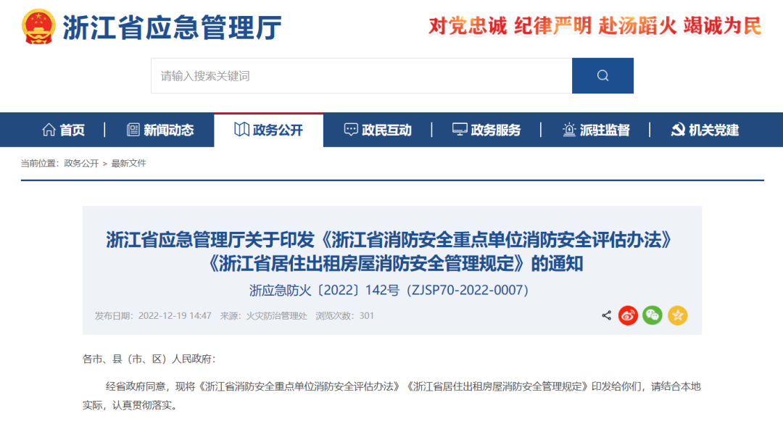
Task: Click the paragraph starting 经省政府同意
Action: point(391,396)
